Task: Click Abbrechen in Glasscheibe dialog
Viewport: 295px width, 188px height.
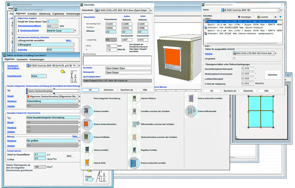Action: click(x=108, y=90)
